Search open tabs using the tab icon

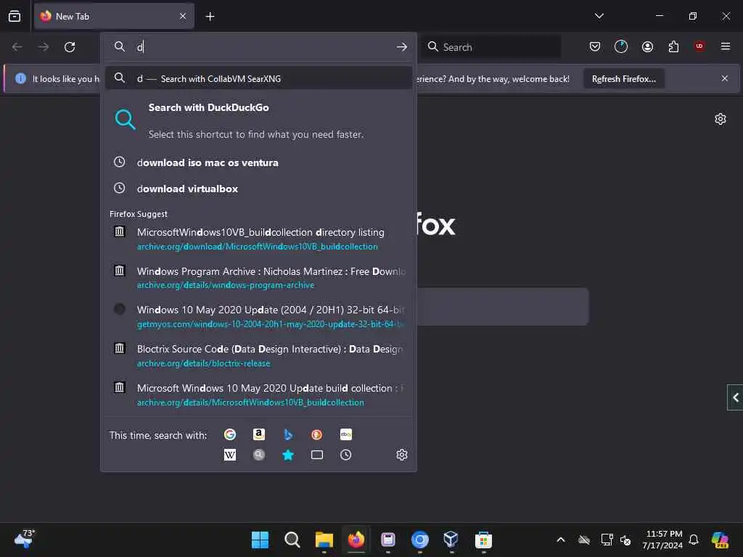click(x=316, y=455)
